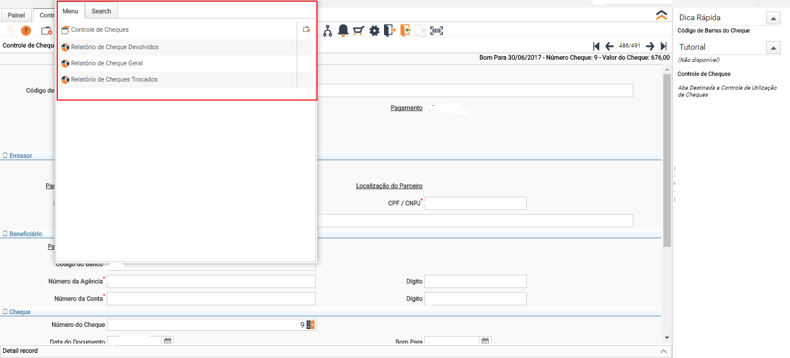Collapse the Tutorial panel
Image resolution: width=790 pixels, height=358 pixels.
coord(773,47)
